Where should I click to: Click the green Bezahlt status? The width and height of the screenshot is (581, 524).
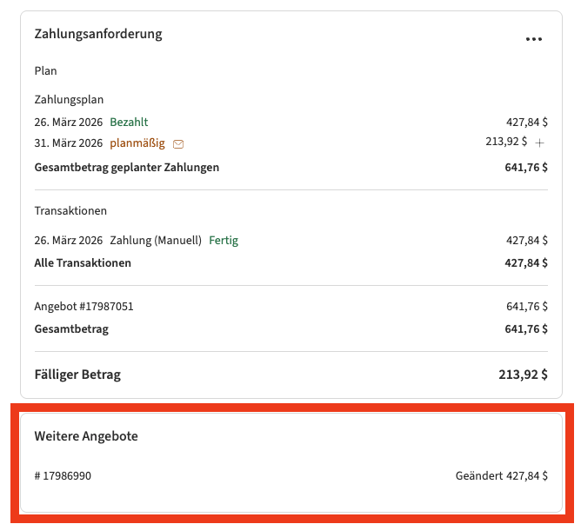coord(129,122)
